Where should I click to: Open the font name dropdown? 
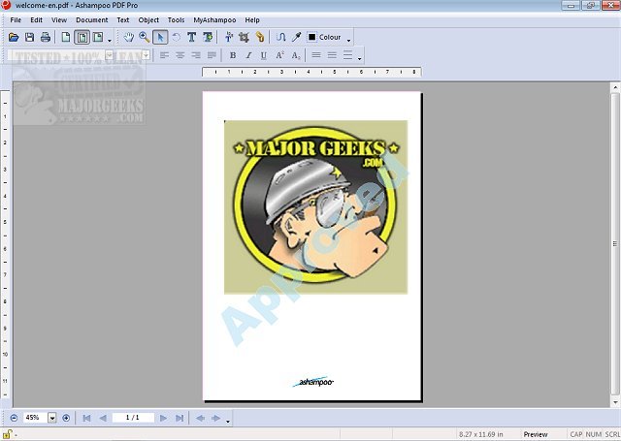coord(109,55)
